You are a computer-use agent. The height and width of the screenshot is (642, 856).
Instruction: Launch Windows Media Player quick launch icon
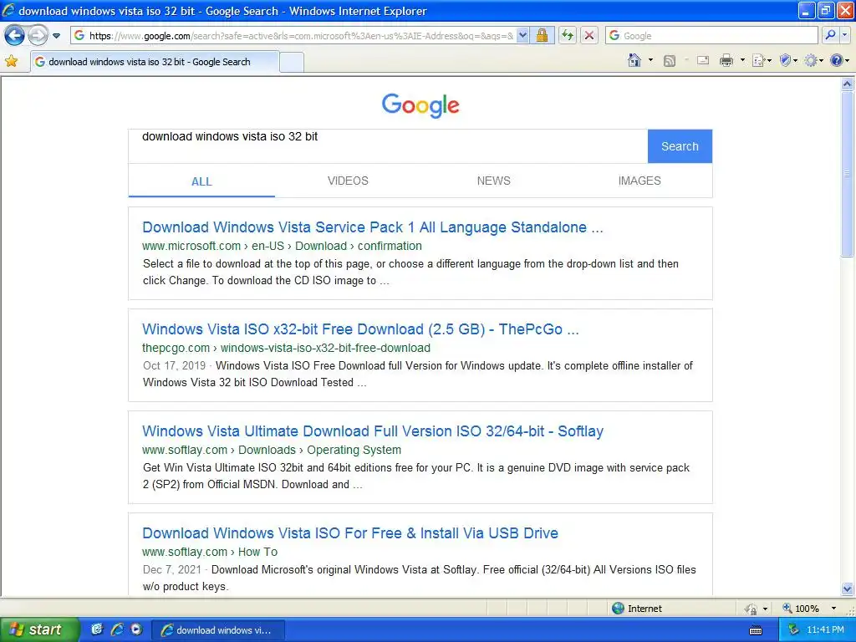point(136,629)
